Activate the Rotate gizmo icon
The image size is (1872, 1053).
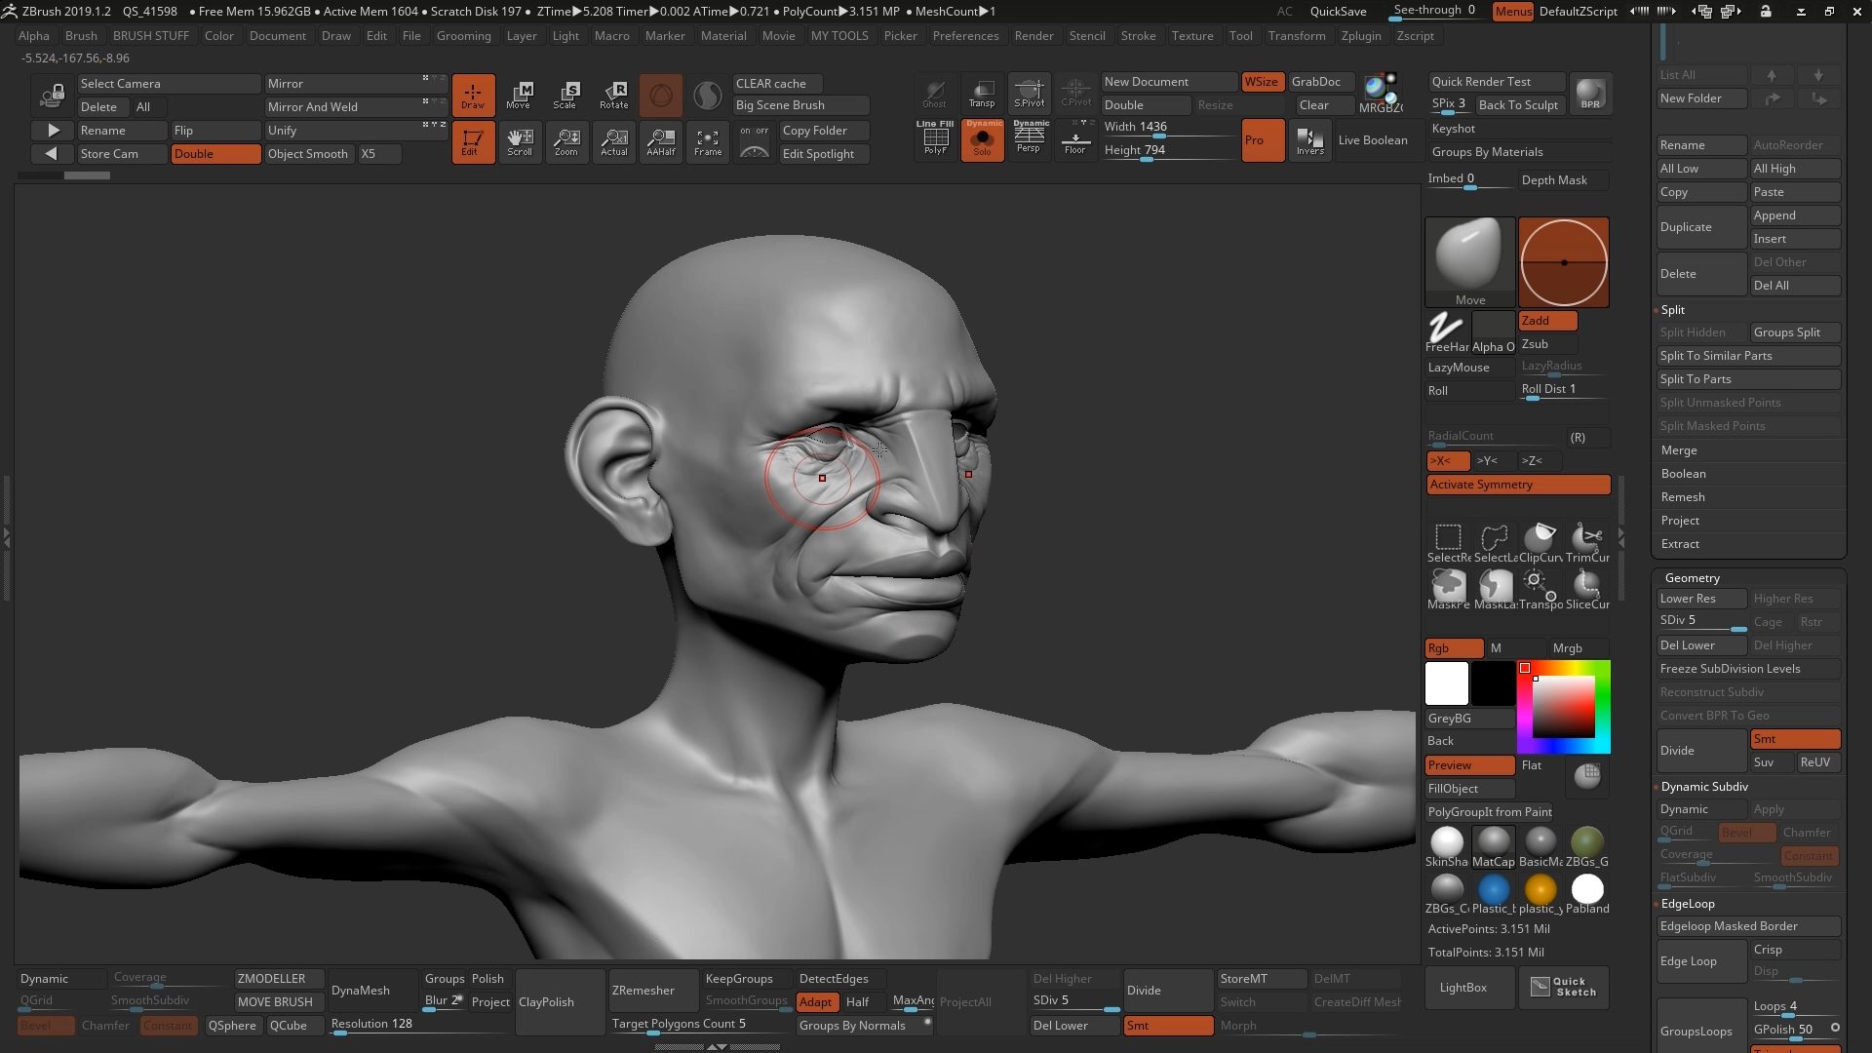point(613,95)
